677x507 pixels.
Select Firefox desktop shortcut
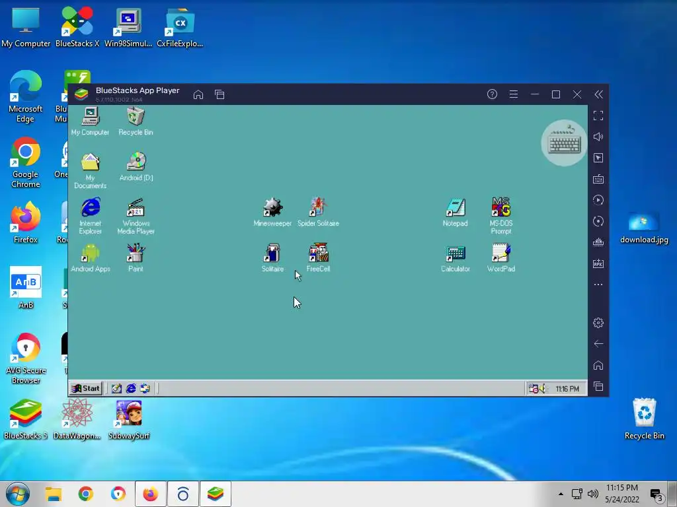click(x=26, y=222)
